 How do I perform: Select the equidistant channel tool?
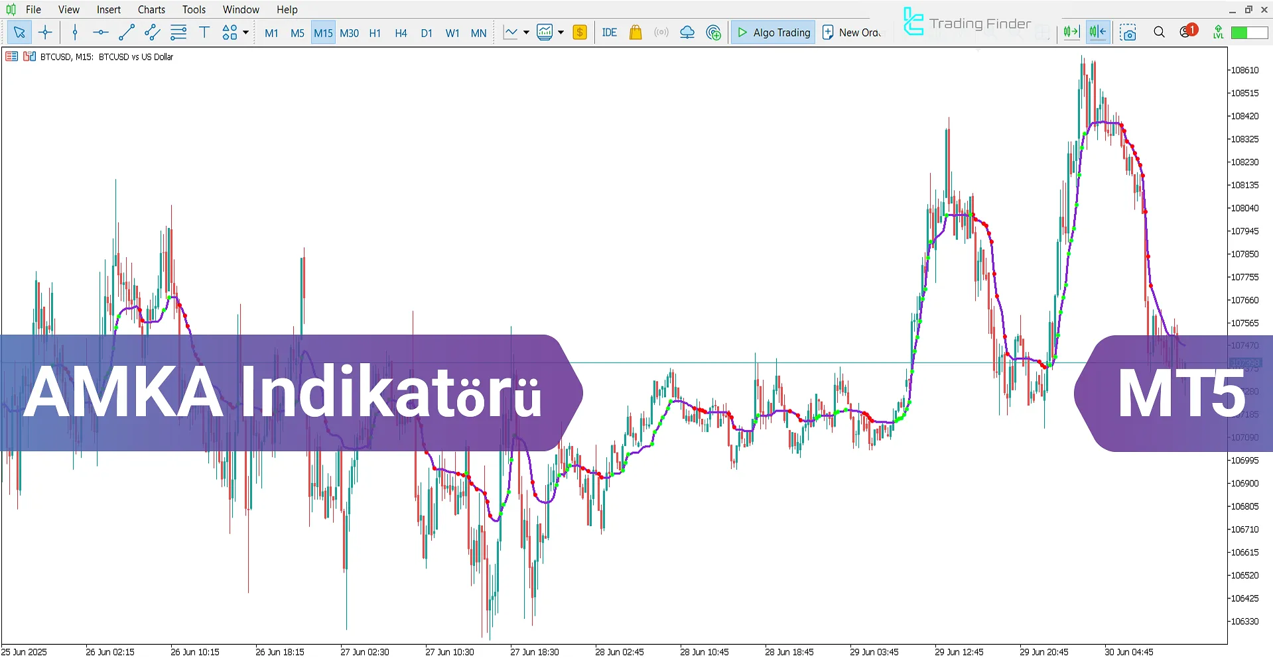152,32
